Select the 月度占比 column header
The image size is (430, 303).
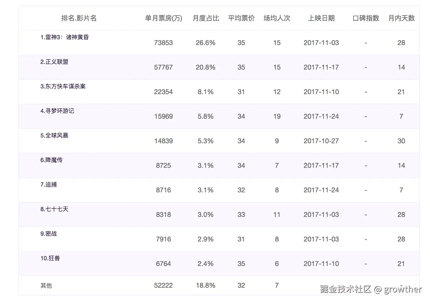pos(206,18)
